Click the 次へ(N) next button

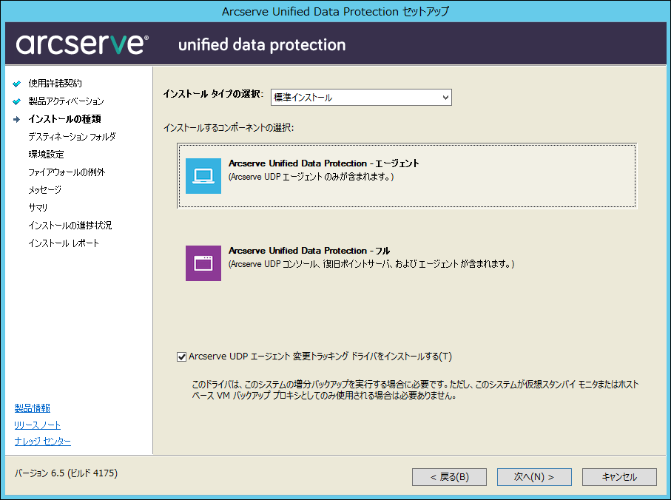534,477
